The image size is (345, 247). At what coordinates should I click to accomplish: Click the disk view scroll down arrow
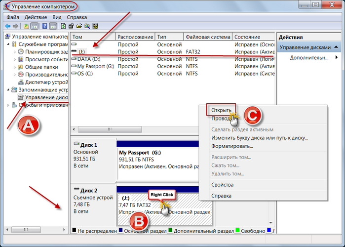(271, 223)
